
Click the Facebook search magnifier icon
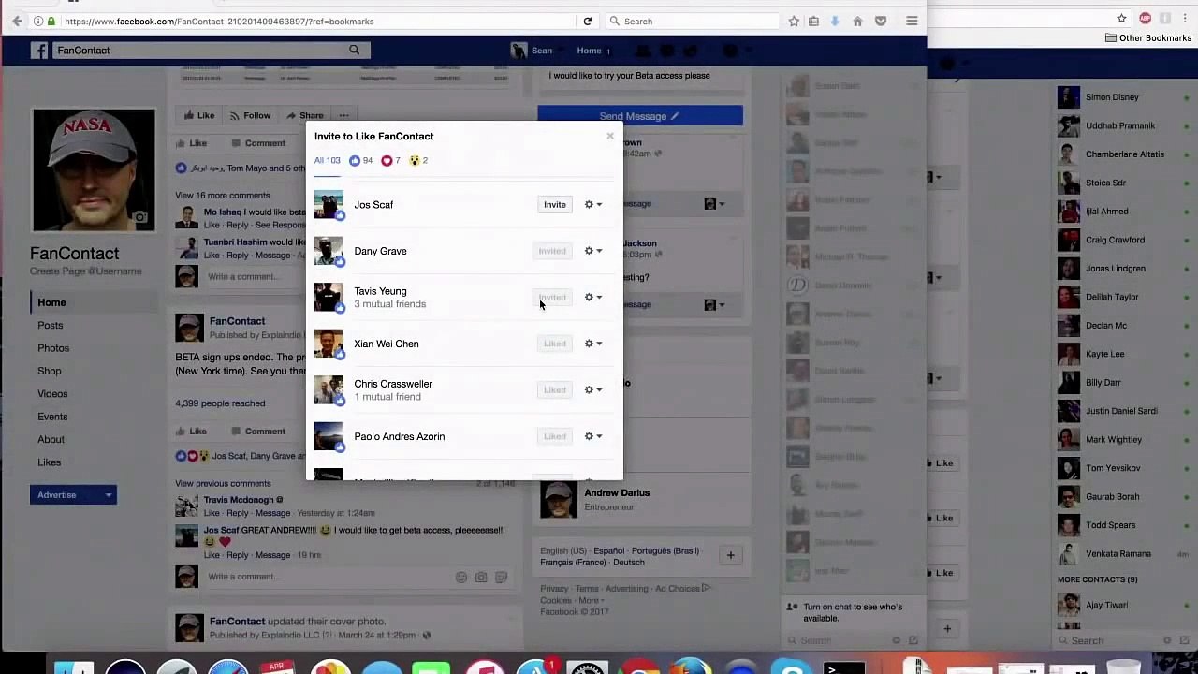click(x=354, y=51)
